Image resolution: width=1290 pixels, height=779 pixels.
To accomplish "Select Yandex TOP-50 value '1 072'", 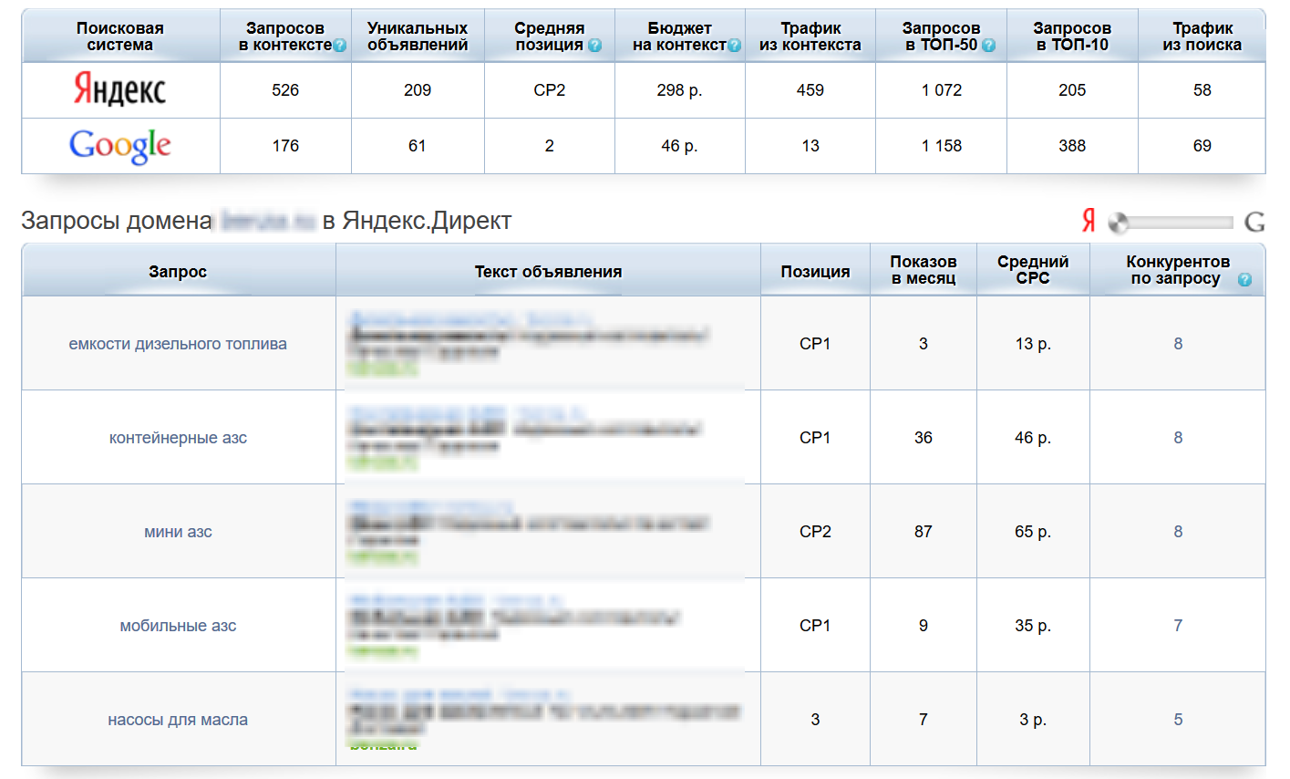I will (x=942, y=90).
